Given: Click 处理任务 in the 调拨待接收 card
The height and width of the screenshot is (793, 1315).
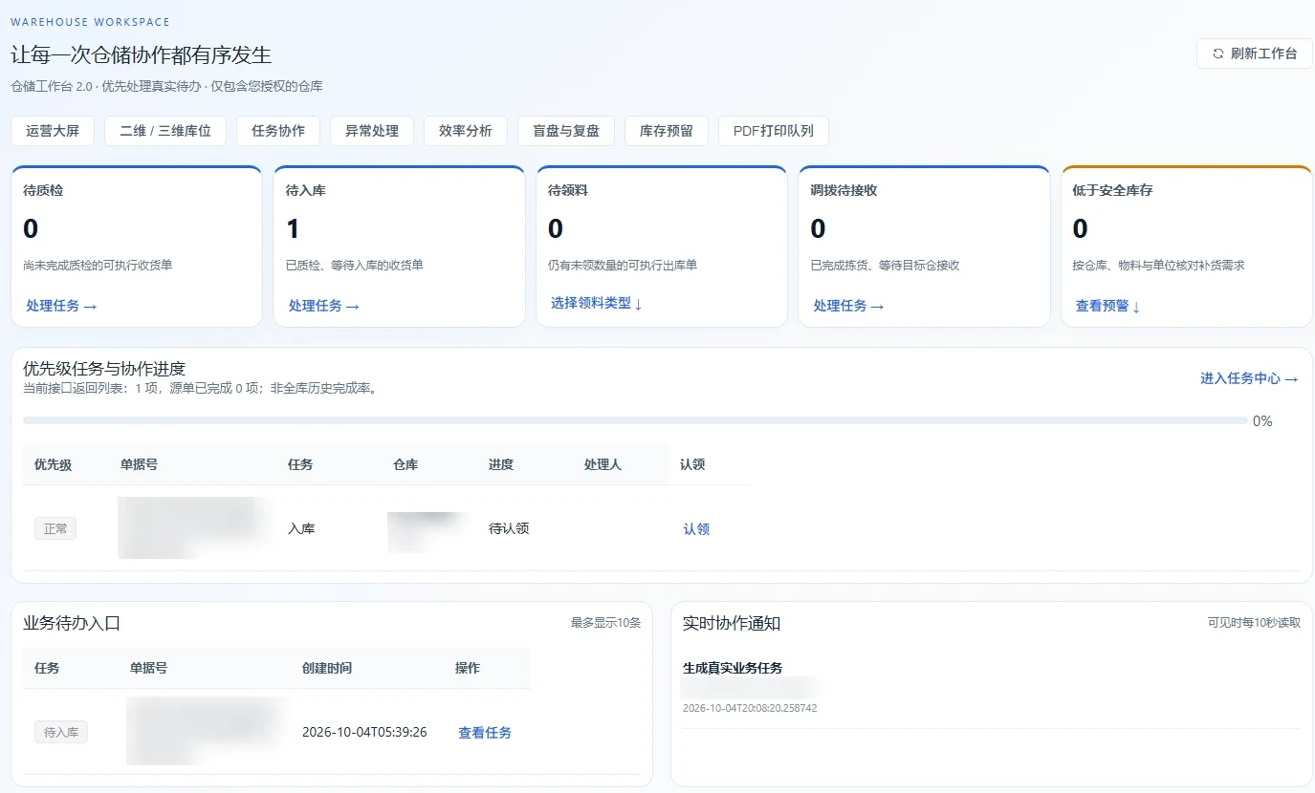Looking at the screenshot, I should [x=849, y=306].
